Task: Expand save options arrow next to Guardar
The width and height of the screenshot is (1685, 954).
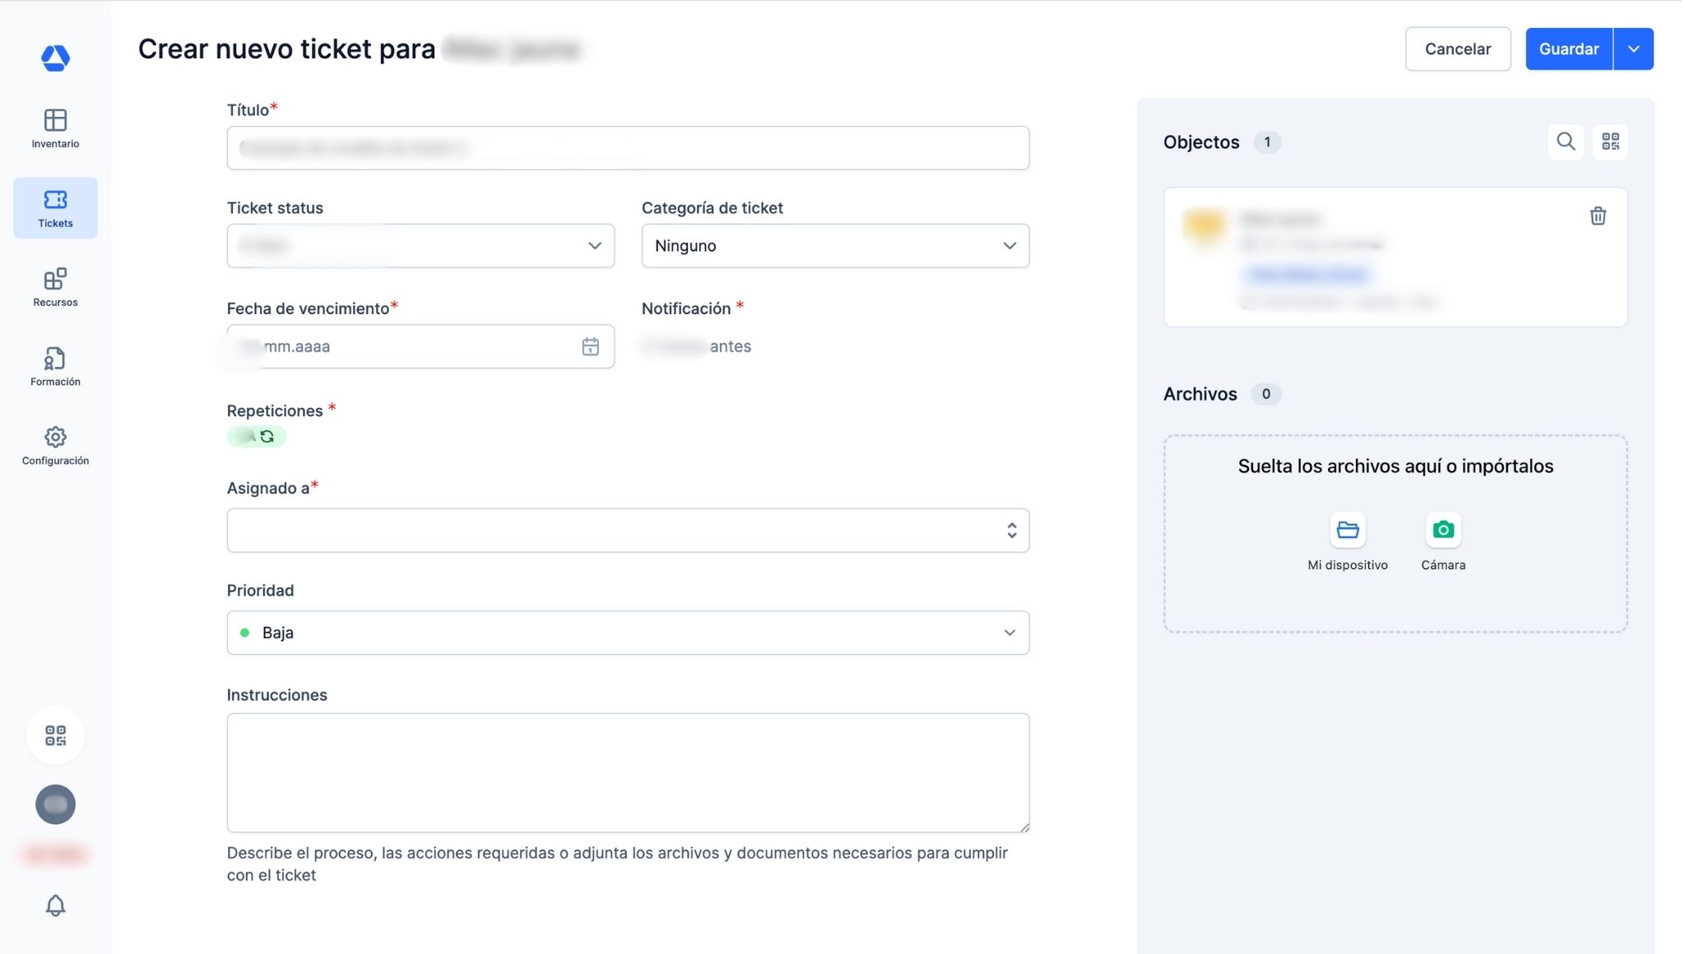Action: click(x=1634, y=49)
